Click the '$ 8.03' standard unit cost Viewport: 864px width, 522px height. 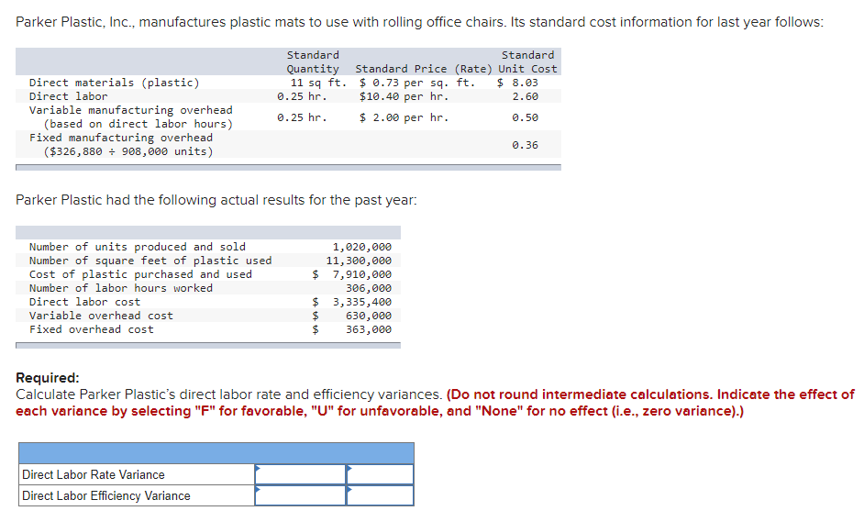(517, 83)
